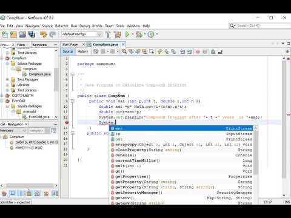Click the Comment lines editor icon
The image size is (291, 218).
tap(213, 51)
